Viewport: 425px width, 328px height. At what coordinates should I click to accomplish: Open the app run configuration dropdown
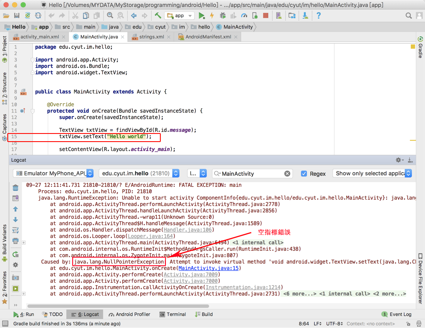pos(179,16)
